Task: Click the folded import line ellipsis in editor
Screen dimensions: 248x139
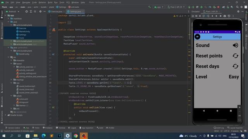Action: pyautogui.click(x=69, y=22)
